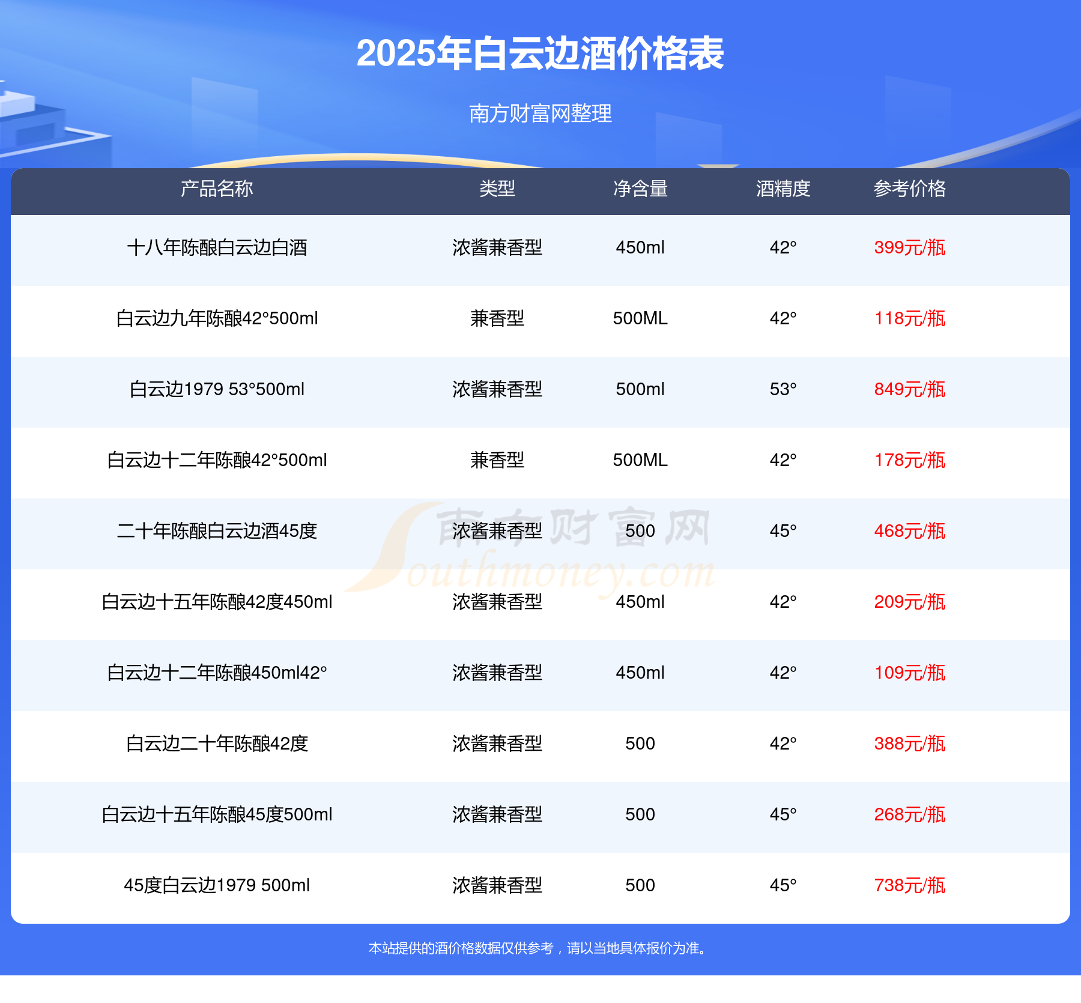Screen dimensions: 1081x1003
Task: Click 53° alcohol value for 白云边1979
Action: click(783, 389)
